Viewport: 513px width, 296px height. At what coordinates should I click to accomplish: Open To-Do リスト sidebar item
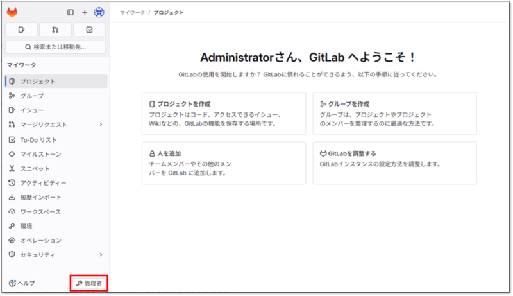pos(56,140)
